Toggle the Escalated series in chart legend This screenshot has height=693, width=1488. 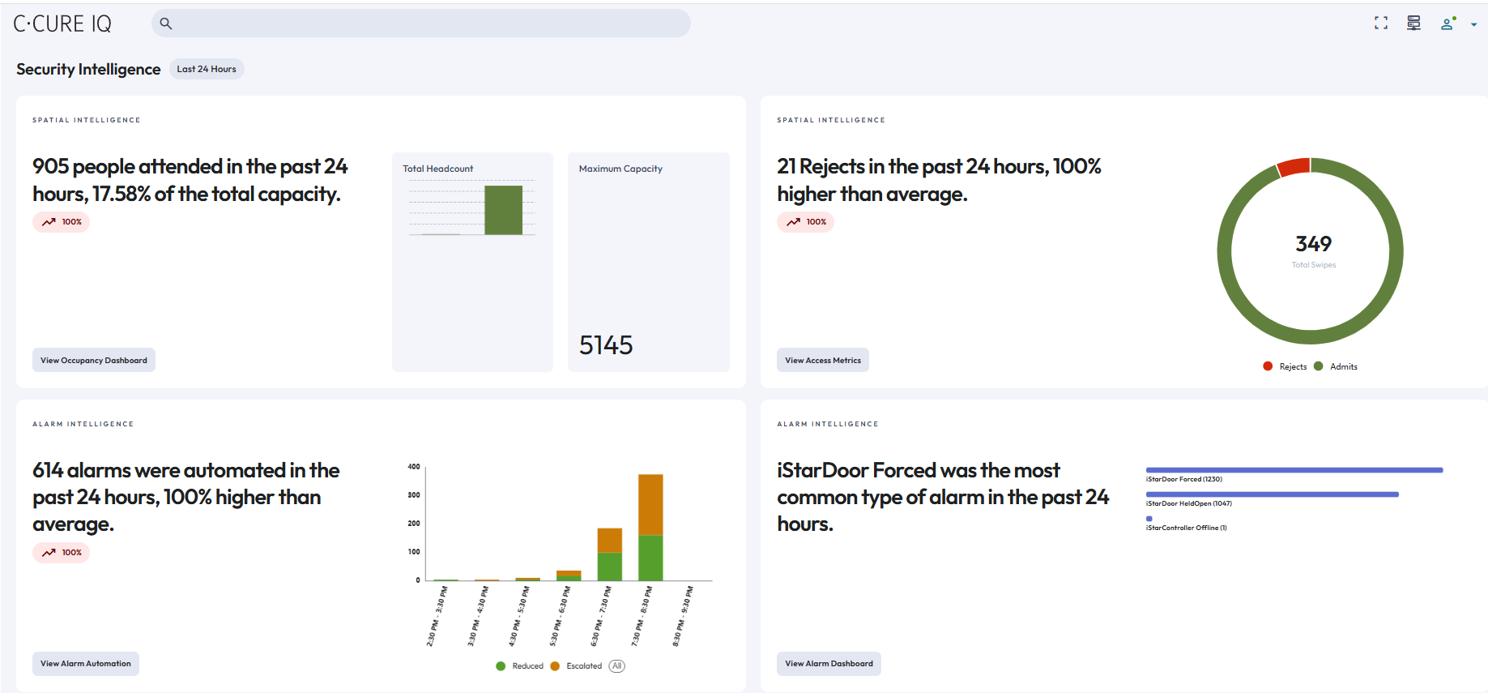576,666
